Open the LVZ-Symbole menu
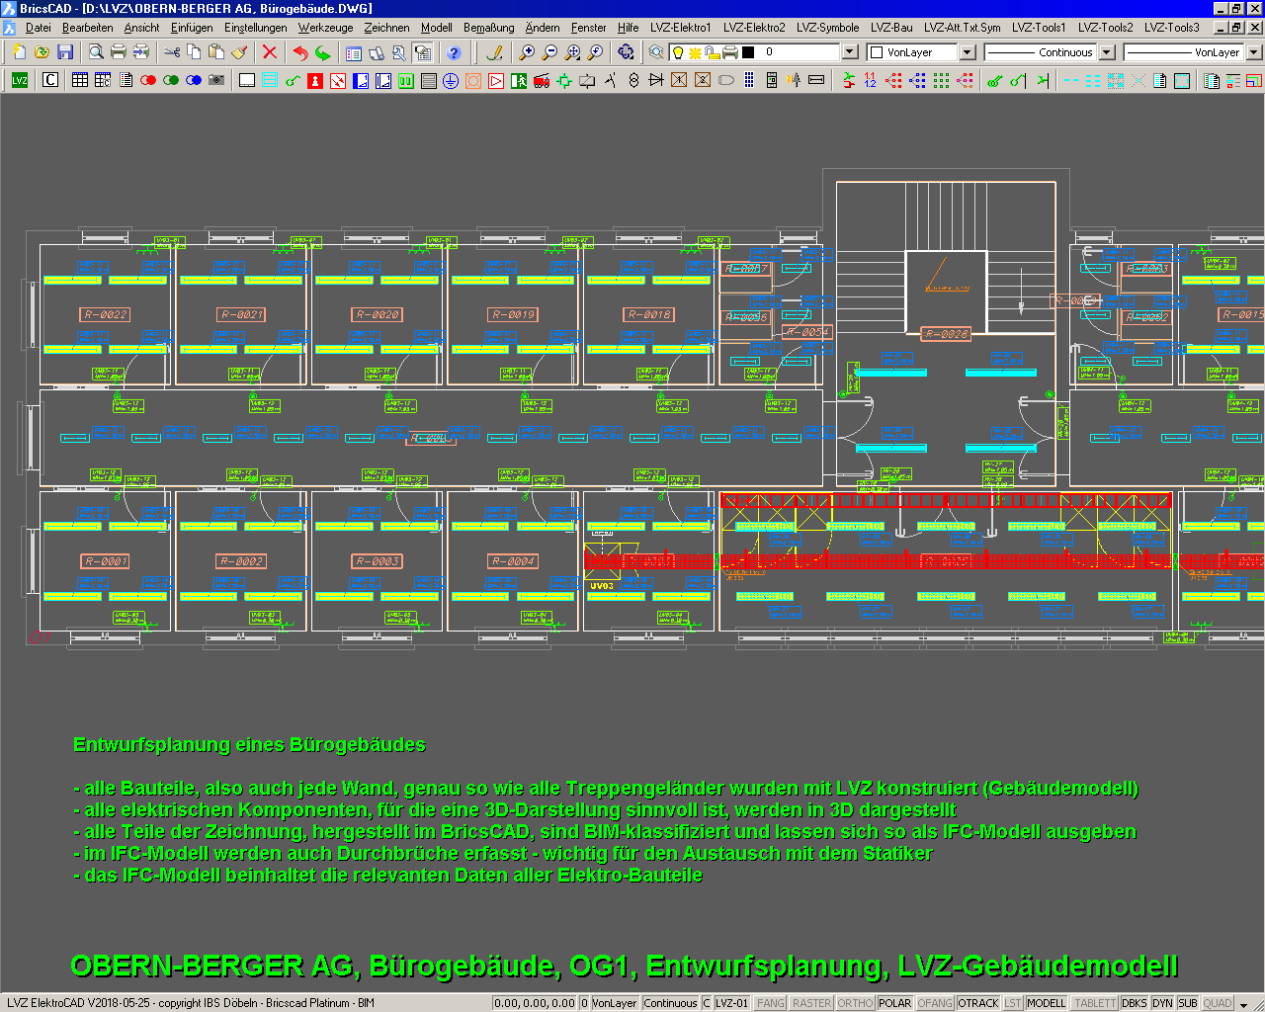The image size is (1265, 1012). pos(827,28)
